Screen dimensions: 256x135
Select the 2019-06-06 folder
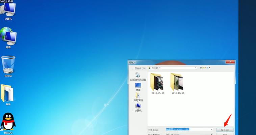pyautogui.click(x=178, y=84)
